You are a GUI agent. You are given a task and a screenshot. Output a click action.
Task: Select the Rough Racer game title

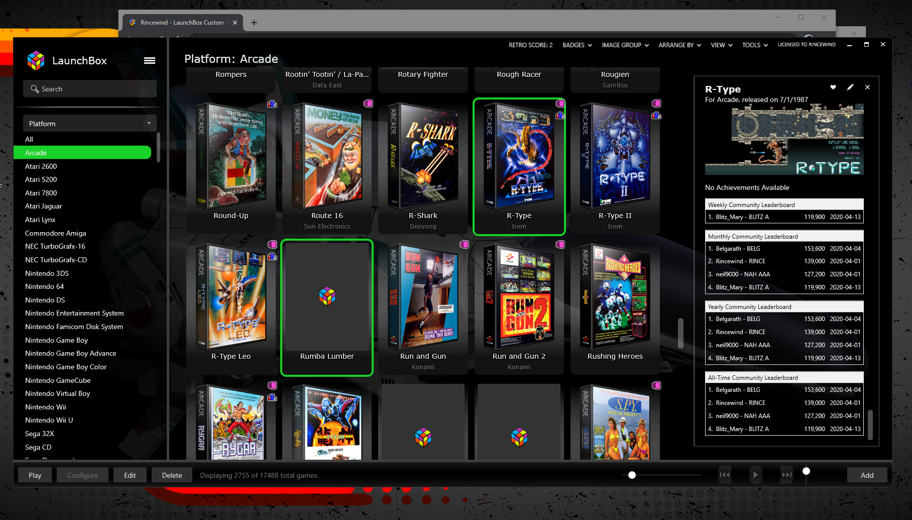click(x=519, y=74)
